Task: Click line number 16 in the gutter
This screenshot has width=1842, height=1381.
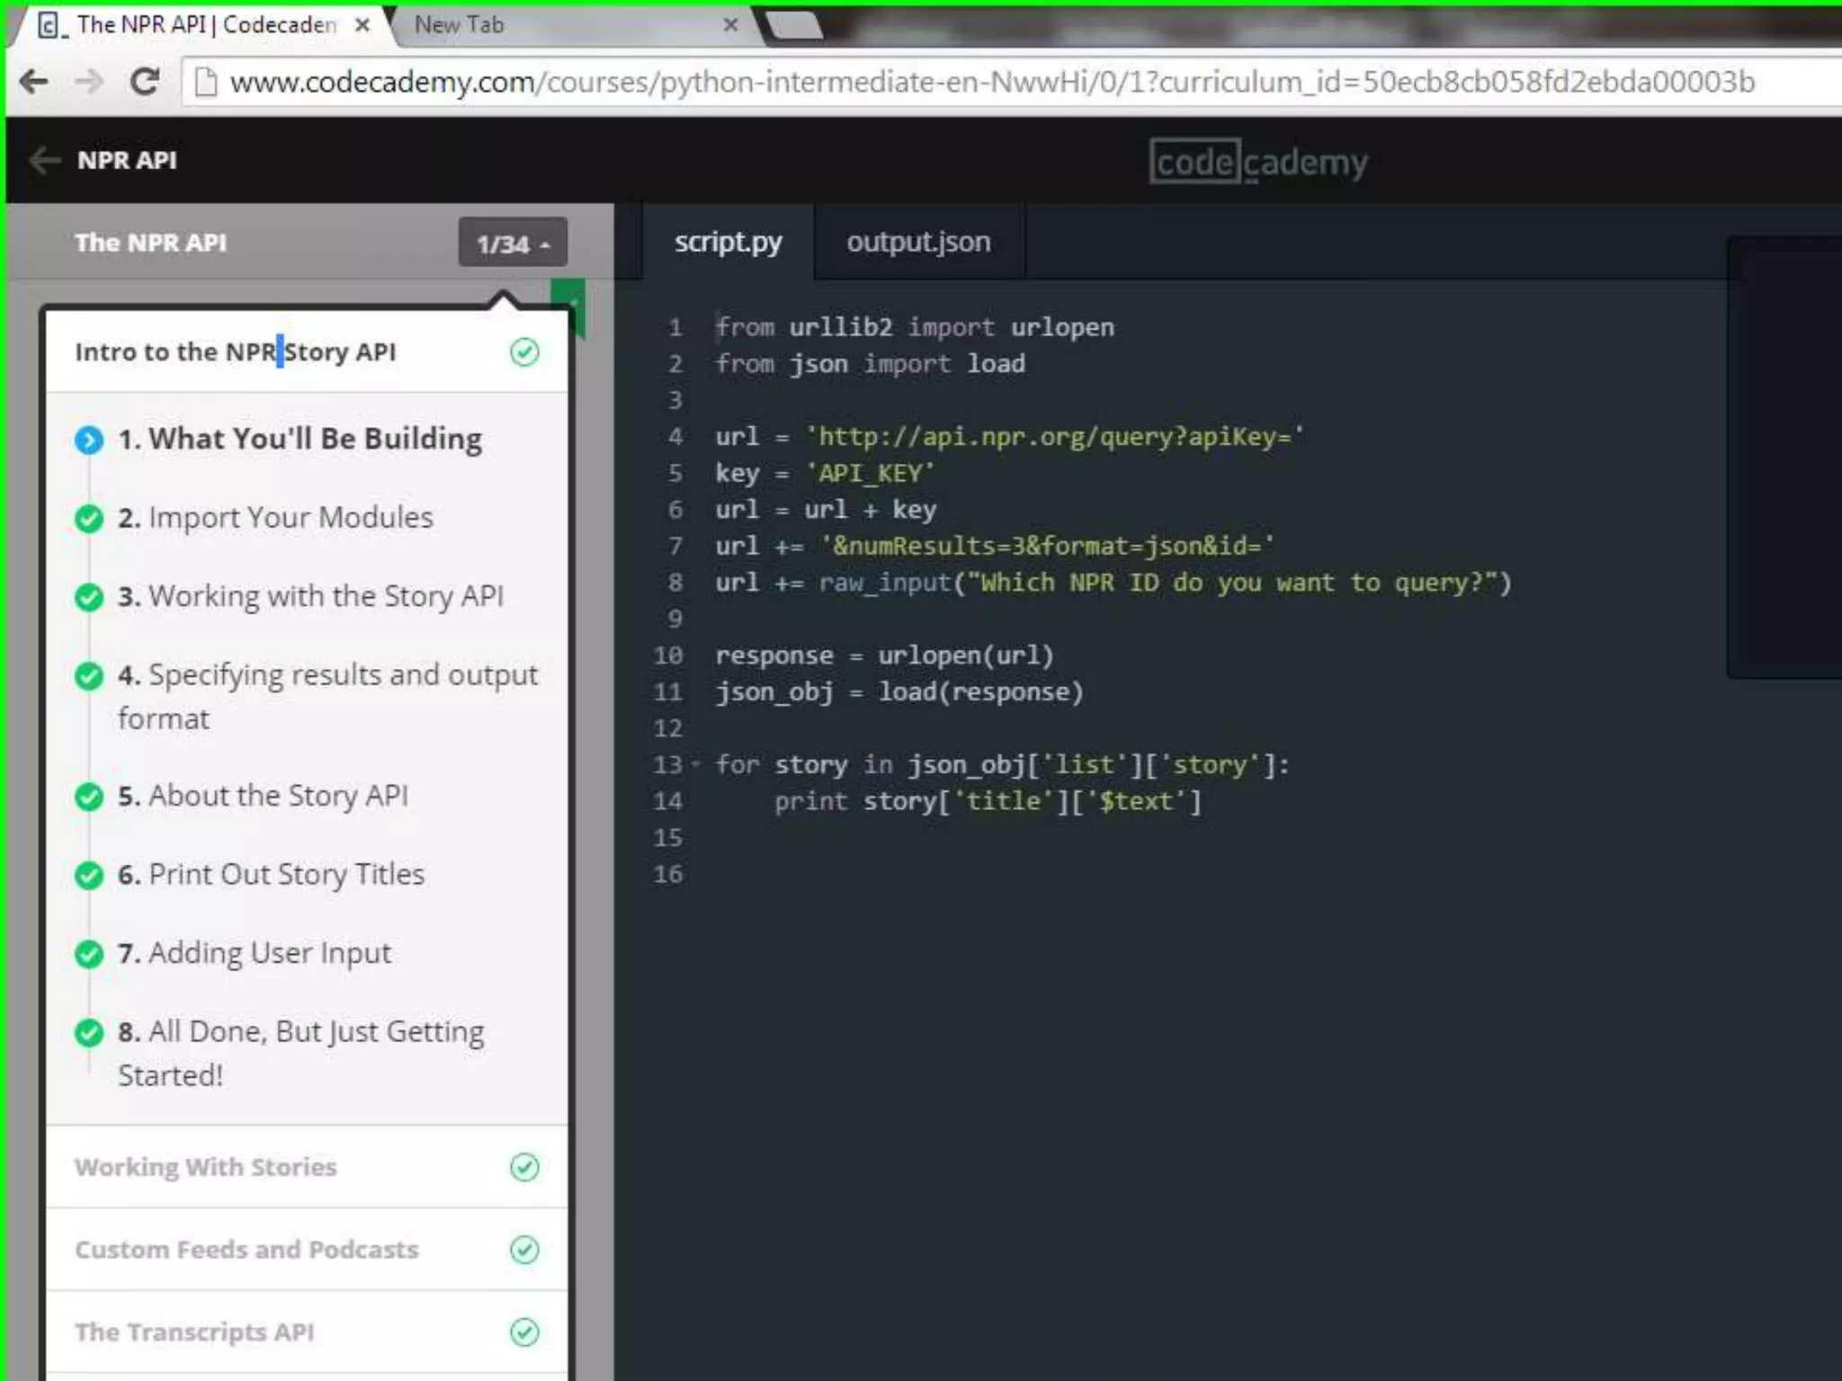Action: tap(667, 874)
